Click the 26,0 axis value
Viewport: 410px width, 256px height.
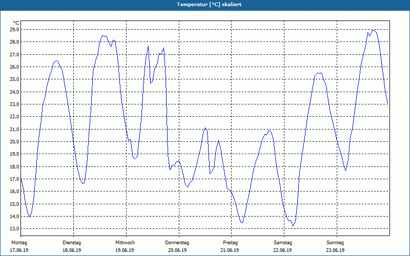(x=14, y=67)
